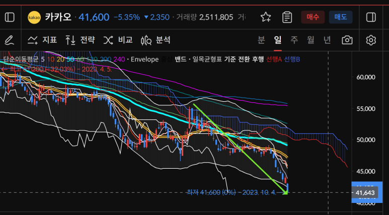The height and width of the screenshot is (215, 389).
Task: Click the 45,000 price axis label
Action: click(366, 171)
